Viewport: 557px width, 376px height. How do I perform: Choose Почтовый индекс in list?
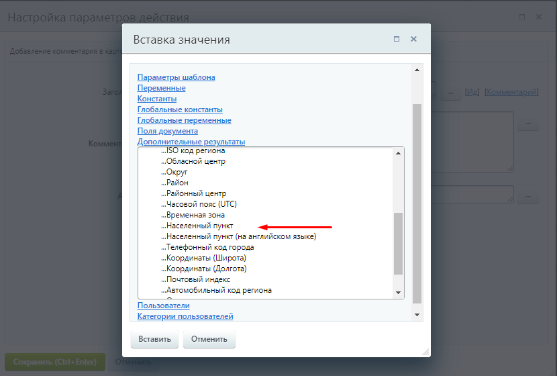click(x=198, y=279)
